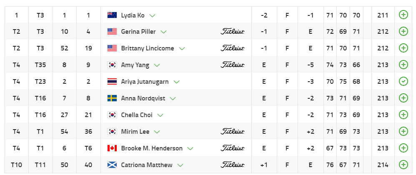Screen dimensions: 416x175
Task: Click Scotland flag beside Catriona Matthew
Action: [112, 165]
